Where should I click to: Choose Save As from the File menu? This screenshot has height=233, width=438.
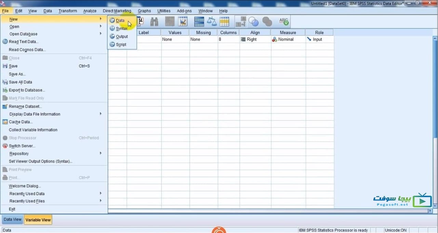pos(54,74)
